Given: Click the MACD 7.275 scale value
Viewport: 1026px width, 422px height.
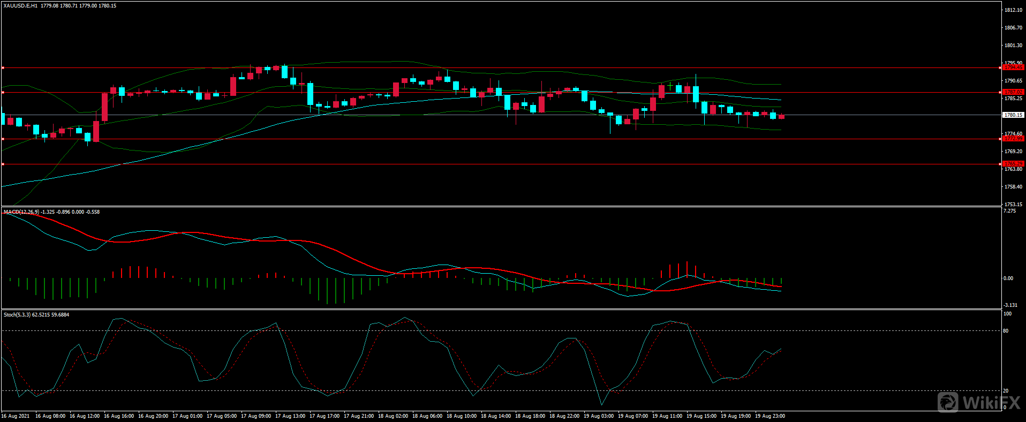Looking at the screenshot, I should pos(1009,212).
